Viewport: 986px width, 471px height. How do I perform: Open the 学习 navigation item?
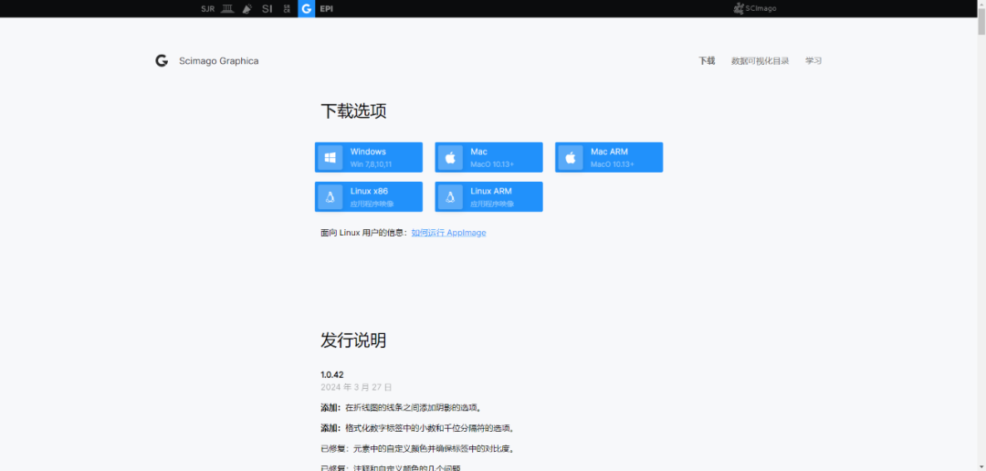tap(813, 61)
